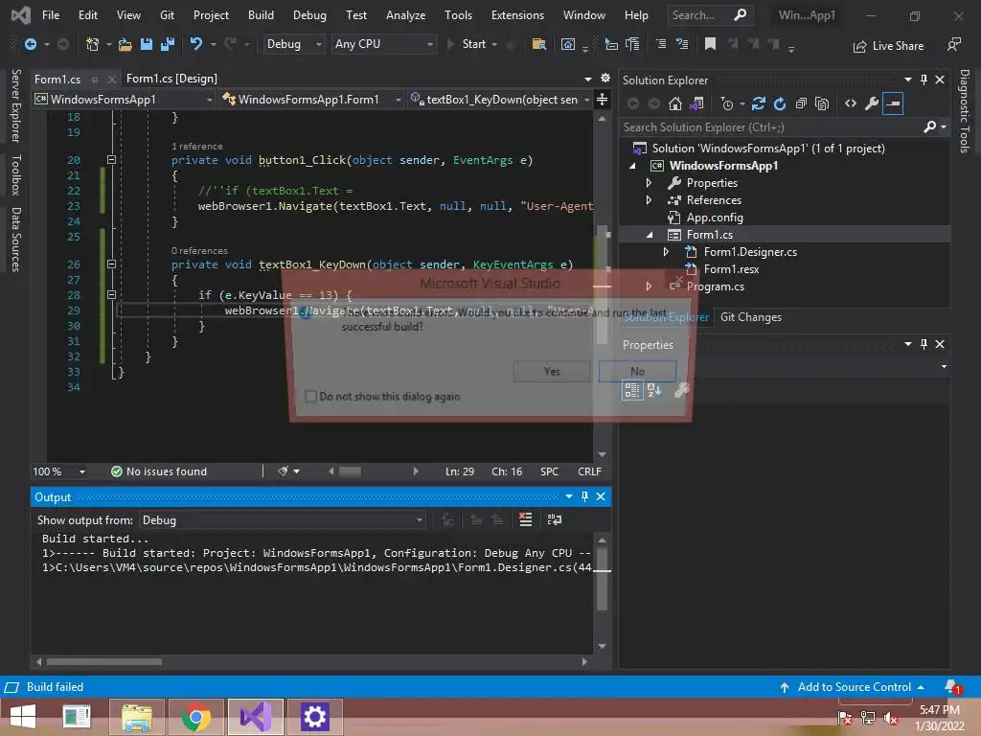Open the Any CPU platform dropdown
The width and height of the screenshot is (981, 736).
[383, 44]
